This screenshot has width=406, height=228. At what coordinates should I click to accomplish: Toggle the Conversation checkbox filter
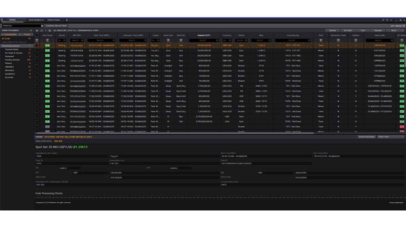(9, 34)
